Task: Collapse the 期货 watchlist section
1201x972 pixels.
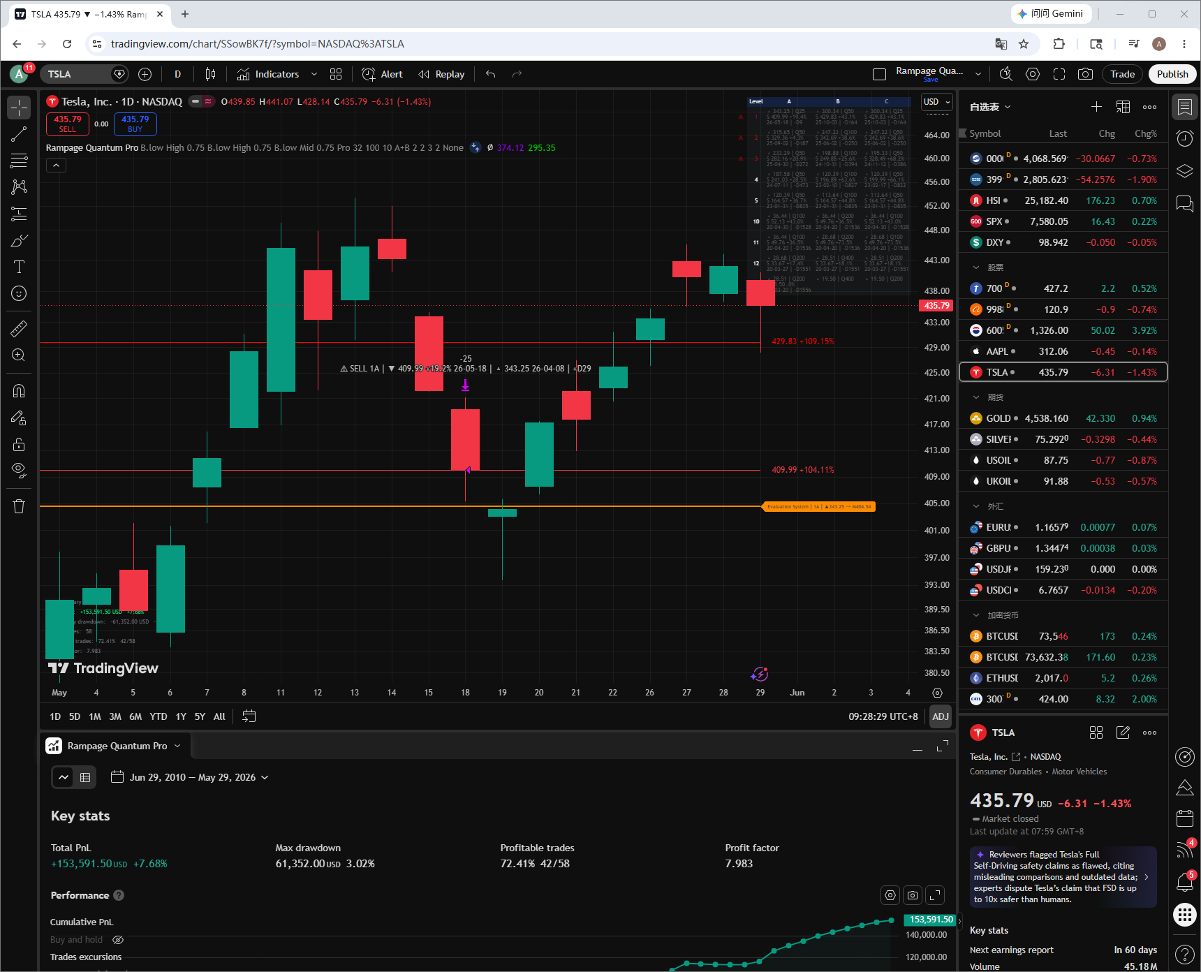Action: [976, 397]
